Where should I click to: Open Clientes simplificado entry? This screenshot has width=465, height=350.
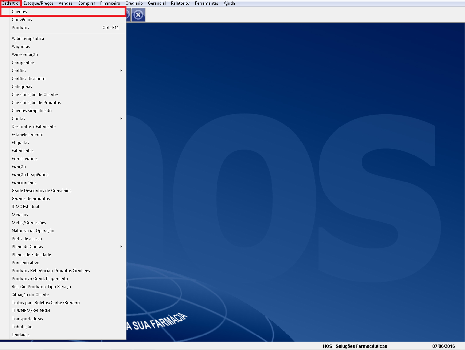pyautogui.click(x=32, y=111)
